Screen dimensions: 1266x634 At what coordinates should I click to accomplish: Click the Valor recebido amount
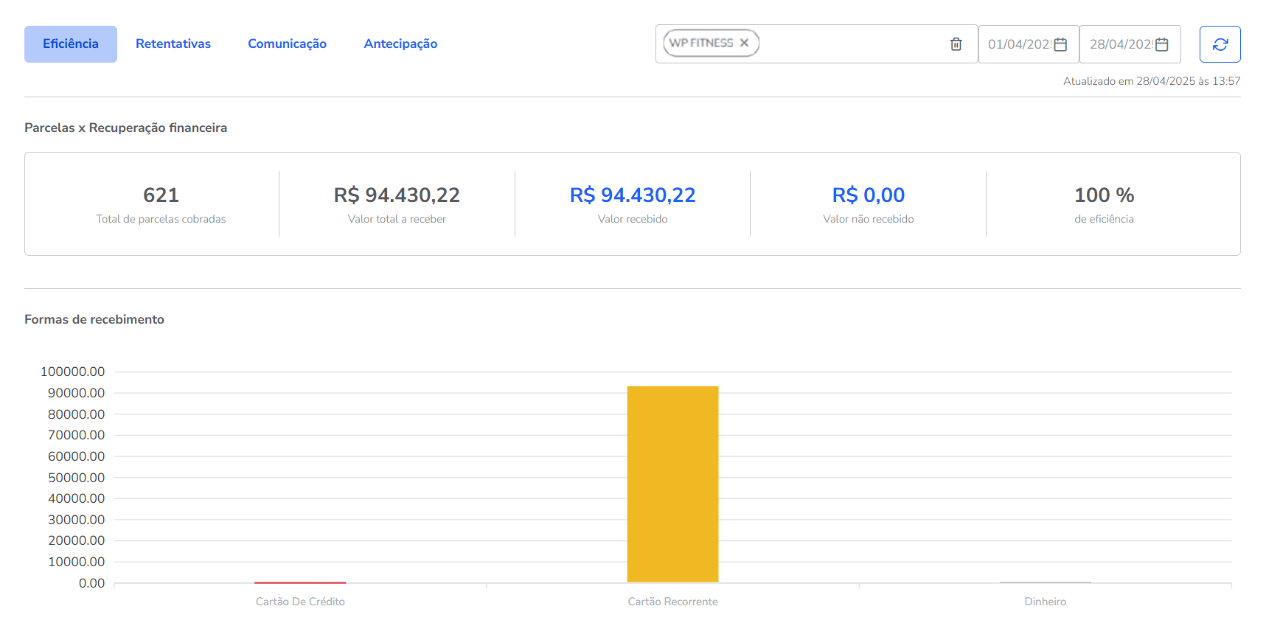click(633, 195)
